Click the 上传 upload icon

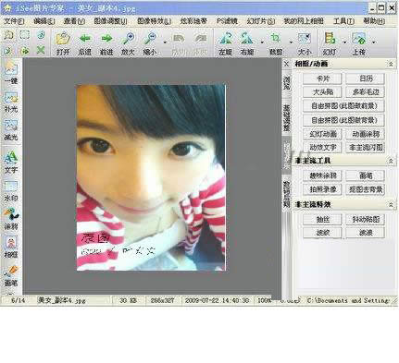tap(358, 39)
